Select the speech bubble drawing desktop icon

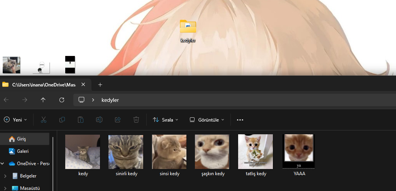tap(41, 68)
